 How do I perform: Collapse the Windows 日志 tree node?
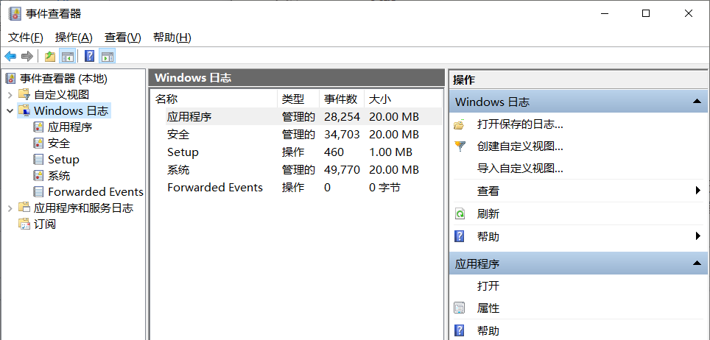pos(10,110)
